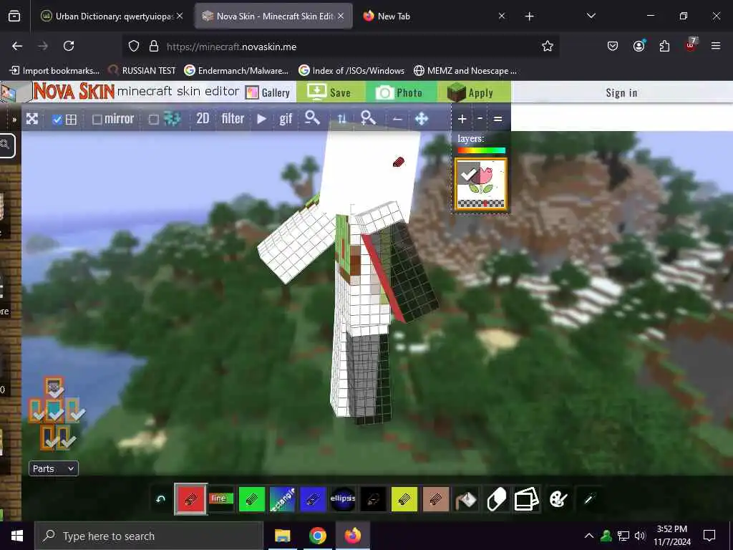733x550 pixels.
Task: Select the tan brown pencil brush
Action: pos(435,499)
